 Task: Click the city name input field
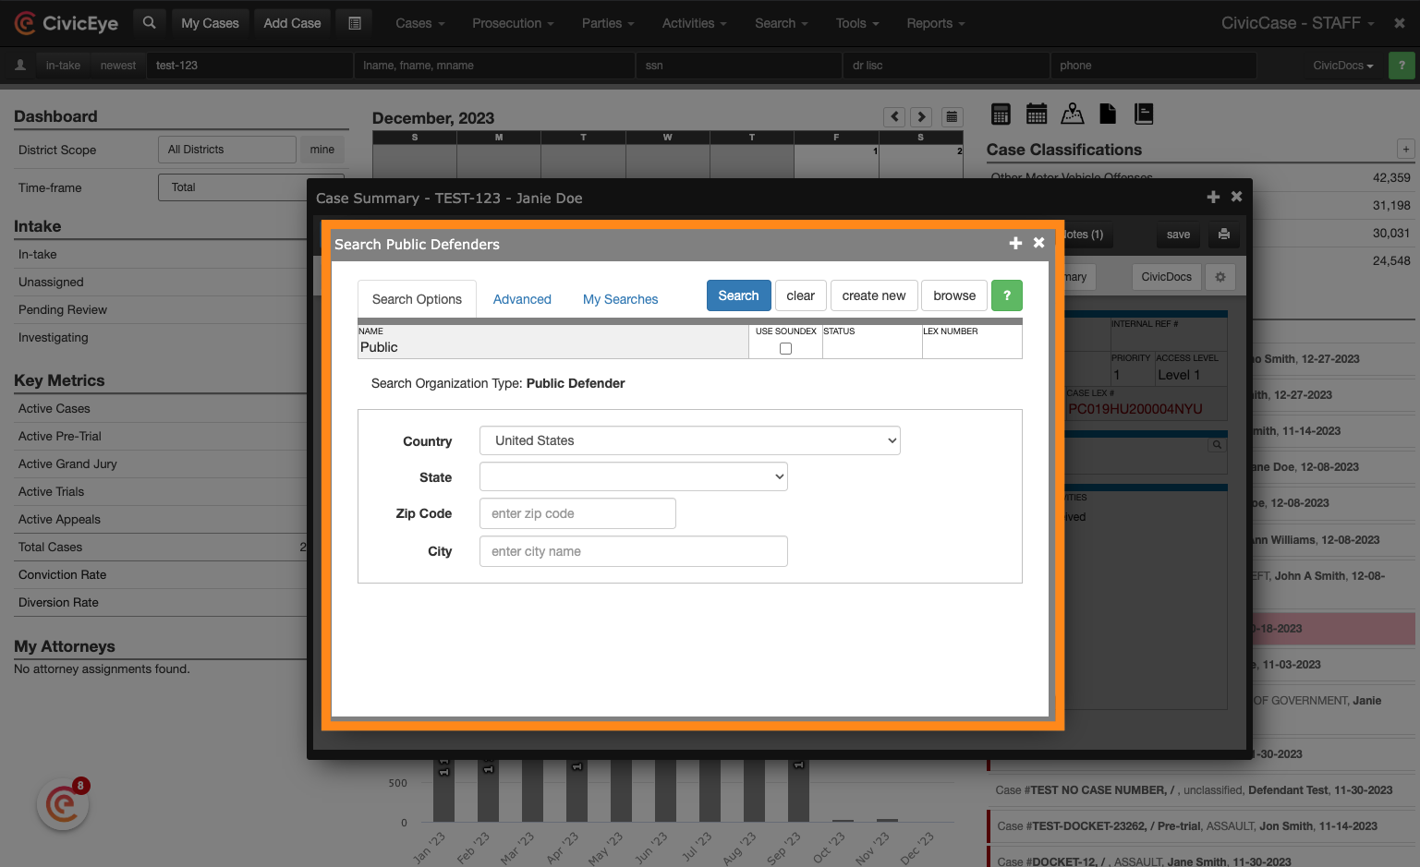(634, 551)
